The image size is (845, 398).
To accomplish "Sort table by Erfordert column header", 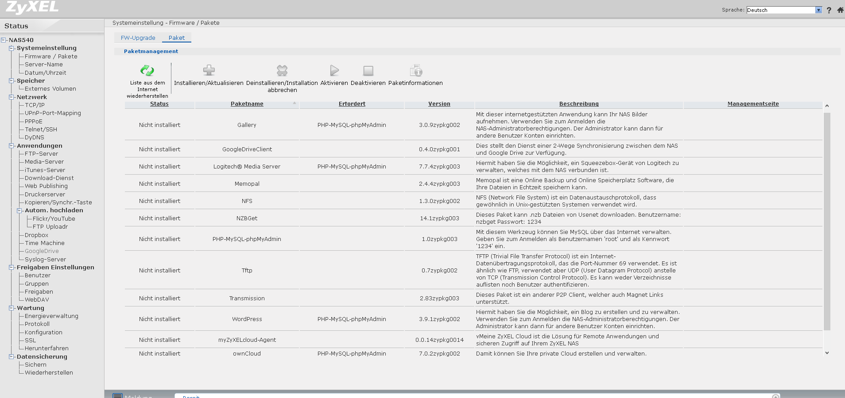I will click(x=352, y=104).
